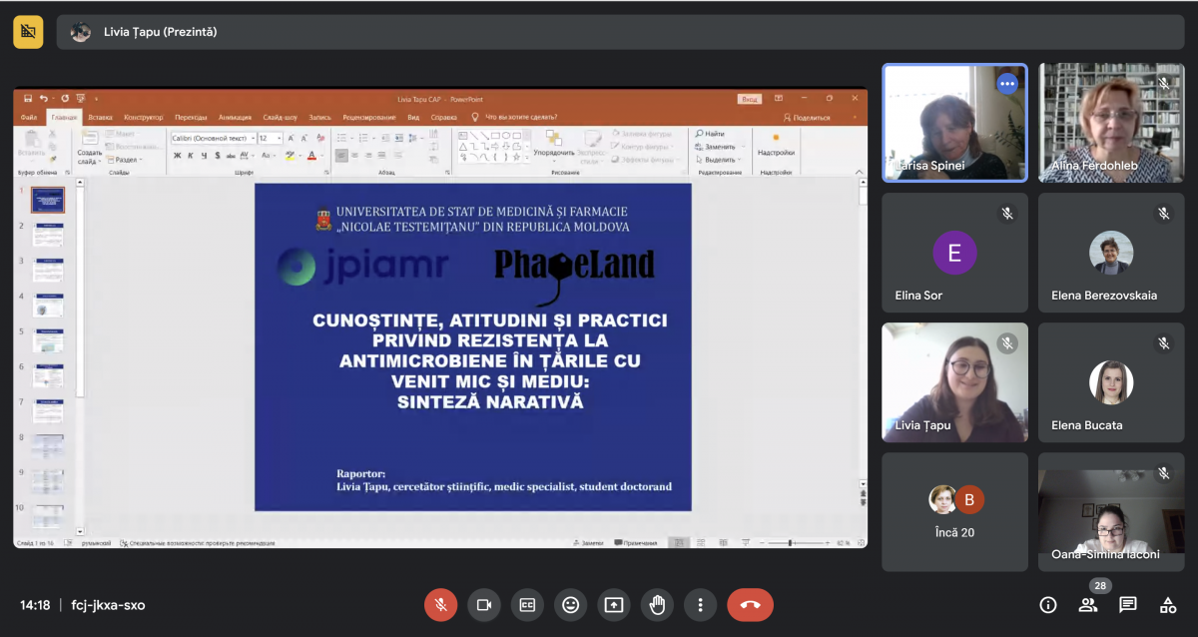Open the Calibri font name dropdown
1198x637 pixels.
coord(252,138)
